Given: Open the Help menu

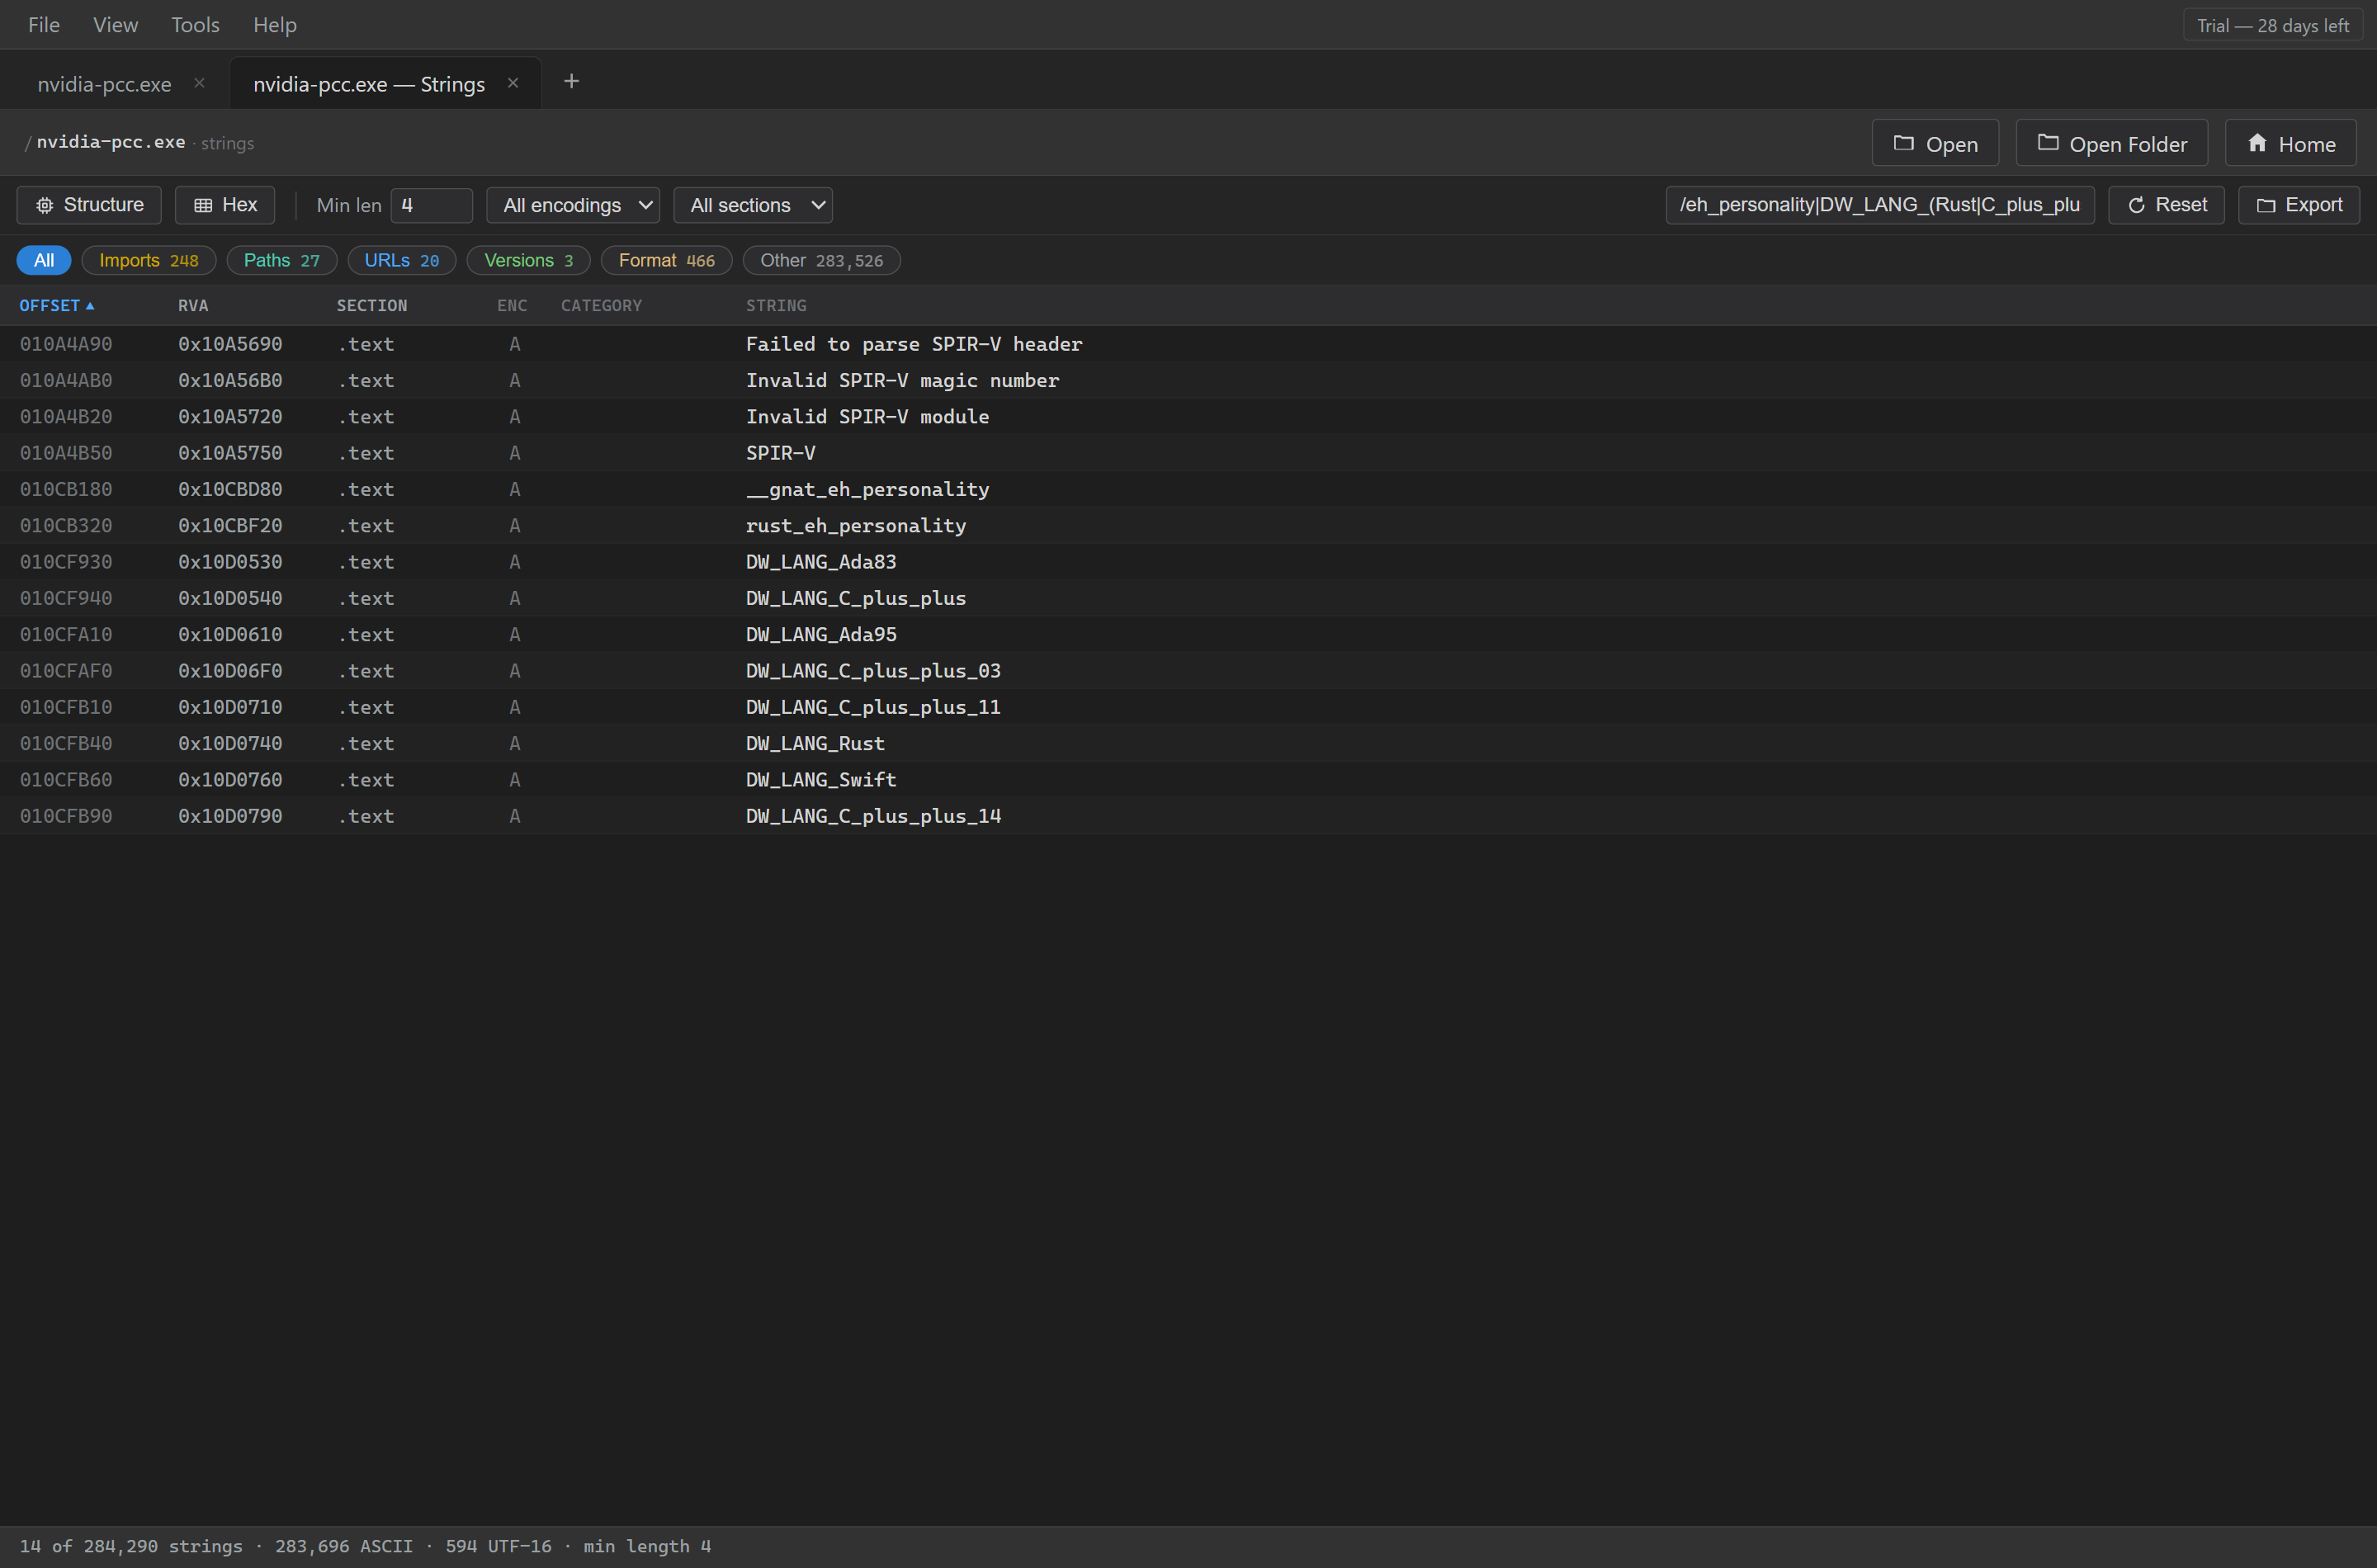Looking at the screenshot, I should point(275,25).
